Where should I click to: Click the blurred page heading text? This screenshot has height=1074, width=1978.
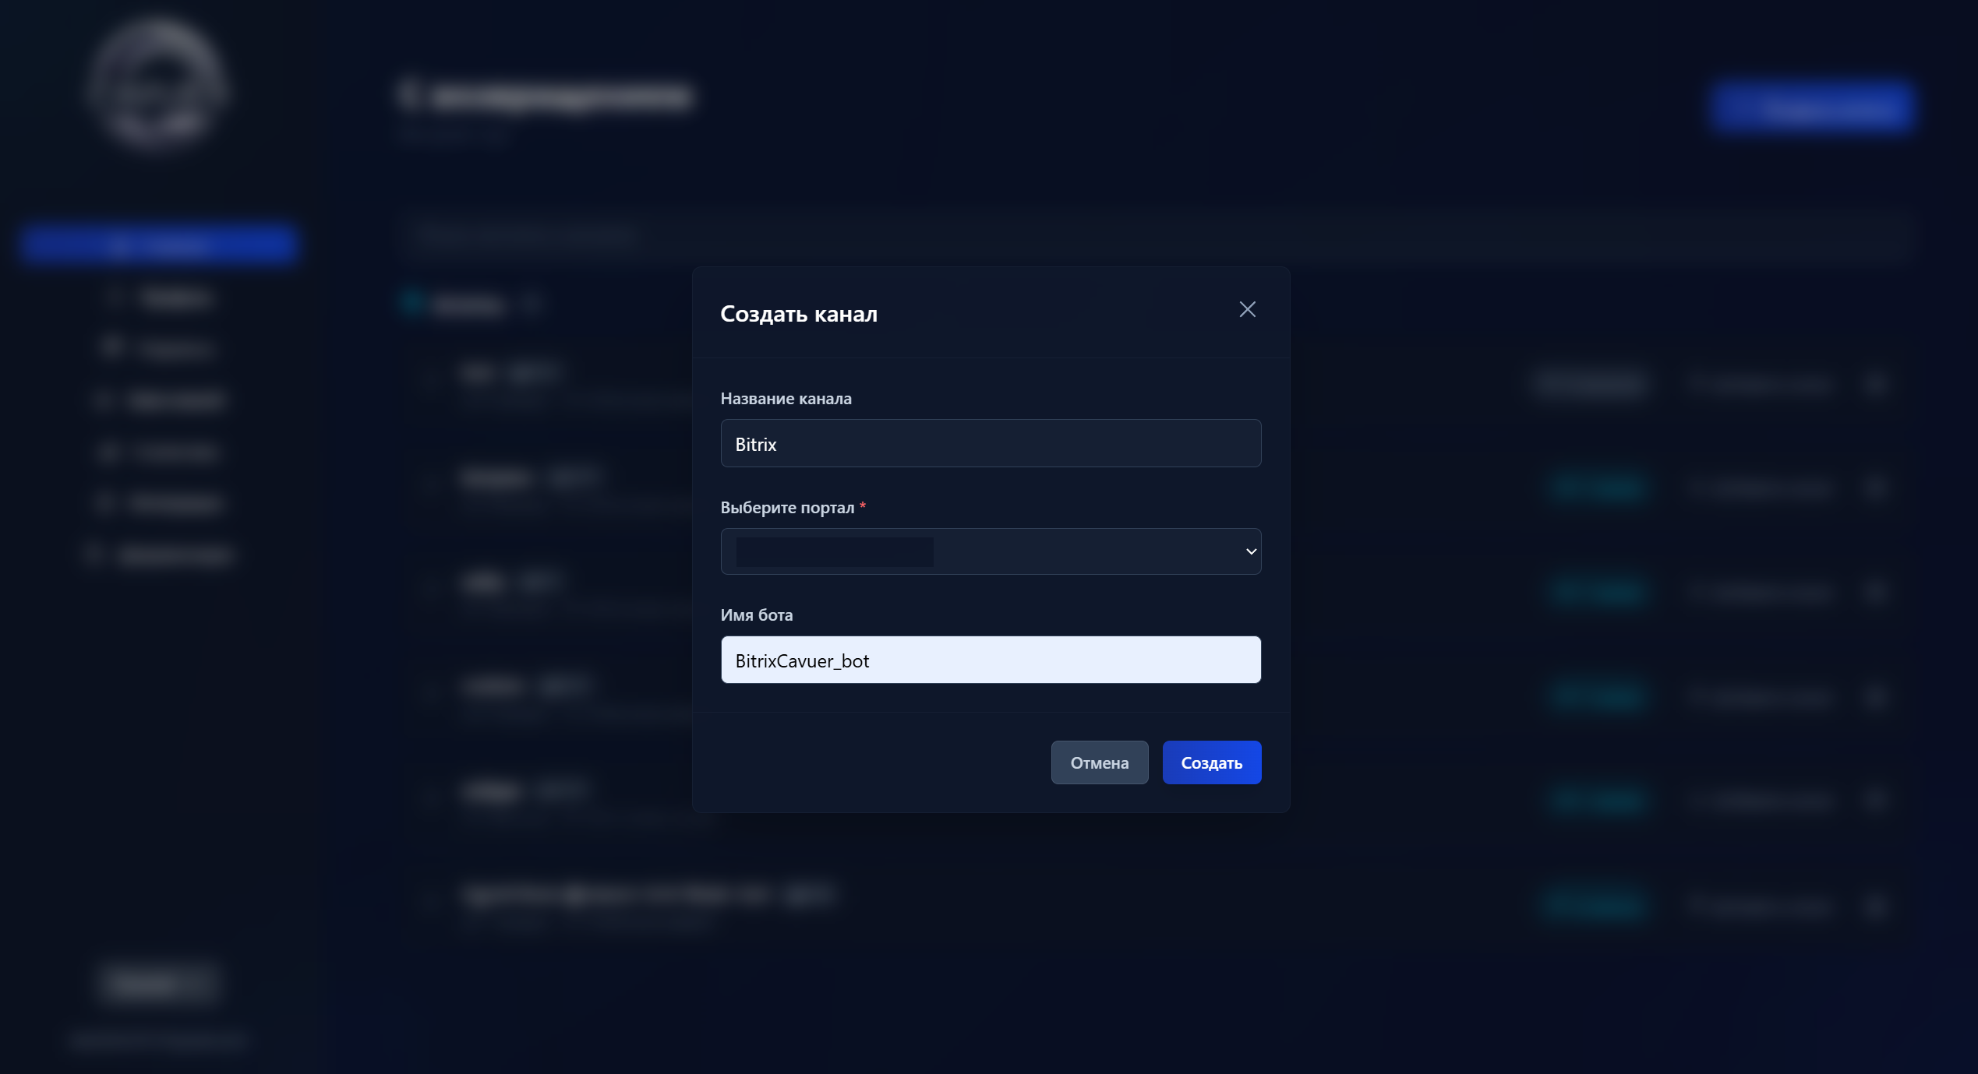(561, 97)
